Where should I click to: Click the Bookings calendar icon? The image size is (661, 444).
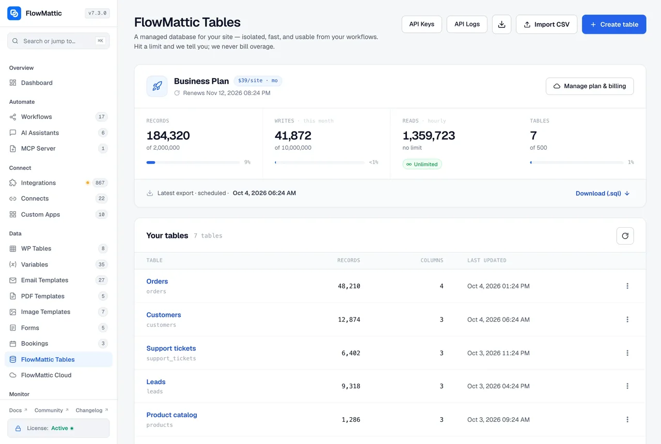coord(13,343)
